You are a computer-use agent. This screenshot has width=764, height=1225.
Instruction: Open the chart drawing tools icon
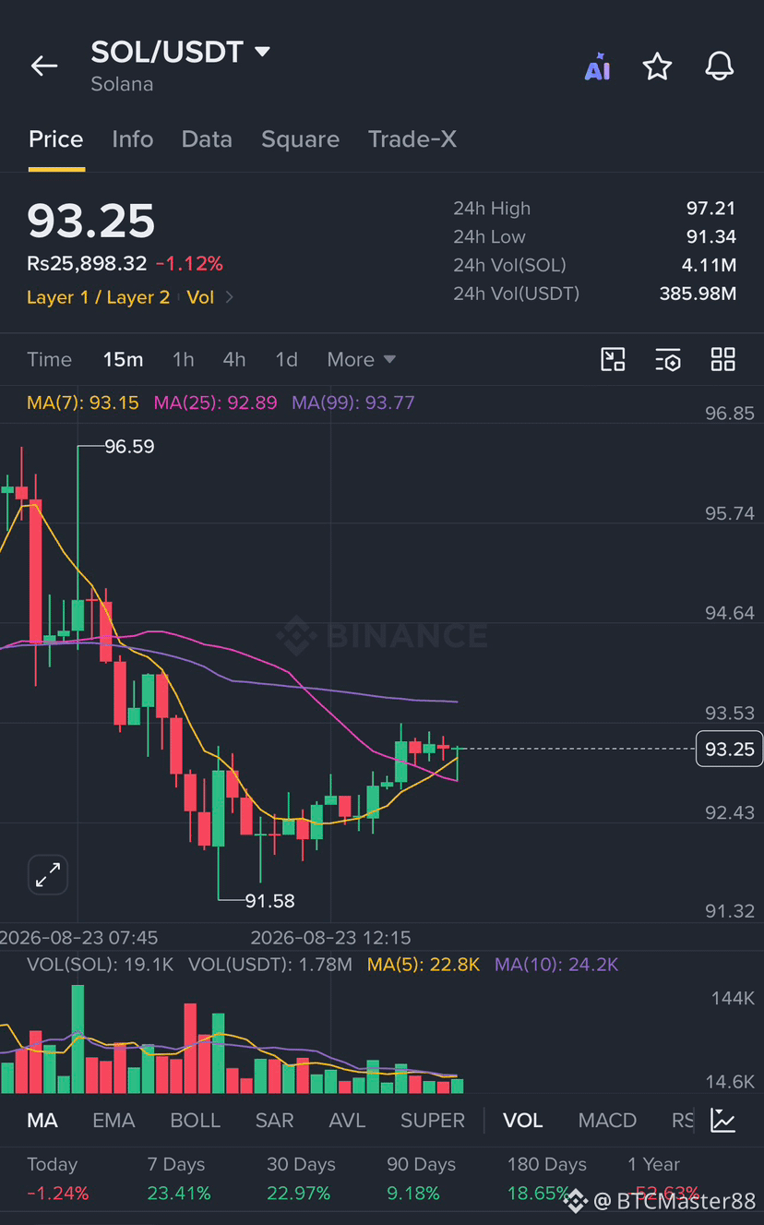[x=613, y=359]
